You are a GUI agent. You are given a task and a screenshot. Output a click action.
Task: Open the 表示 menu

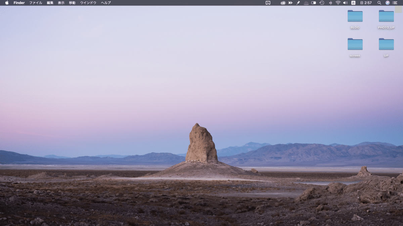(61, 3)
